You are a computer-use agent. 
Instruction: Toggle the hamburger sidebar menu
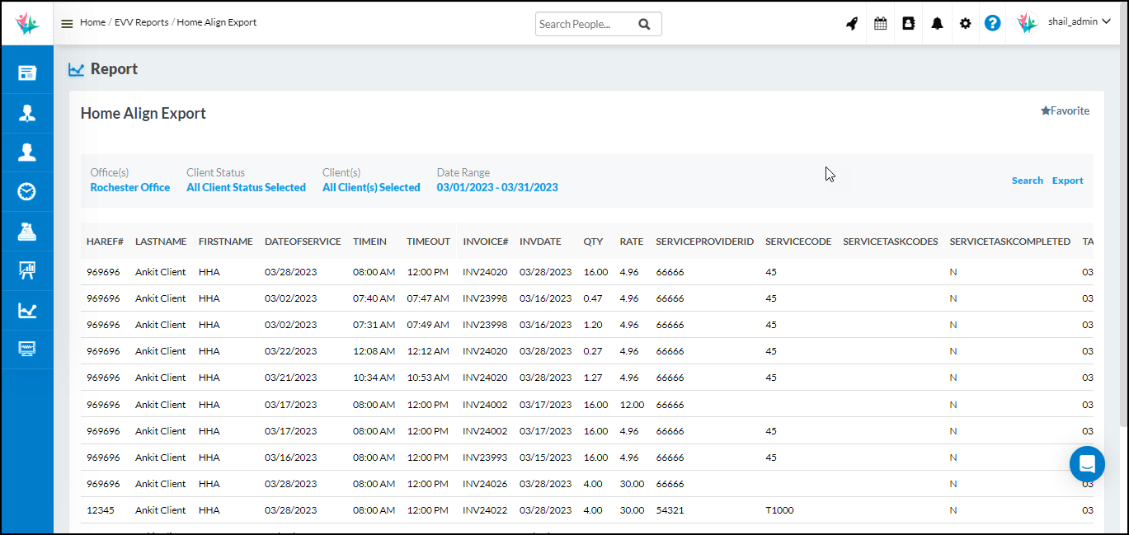coord(68,23)
